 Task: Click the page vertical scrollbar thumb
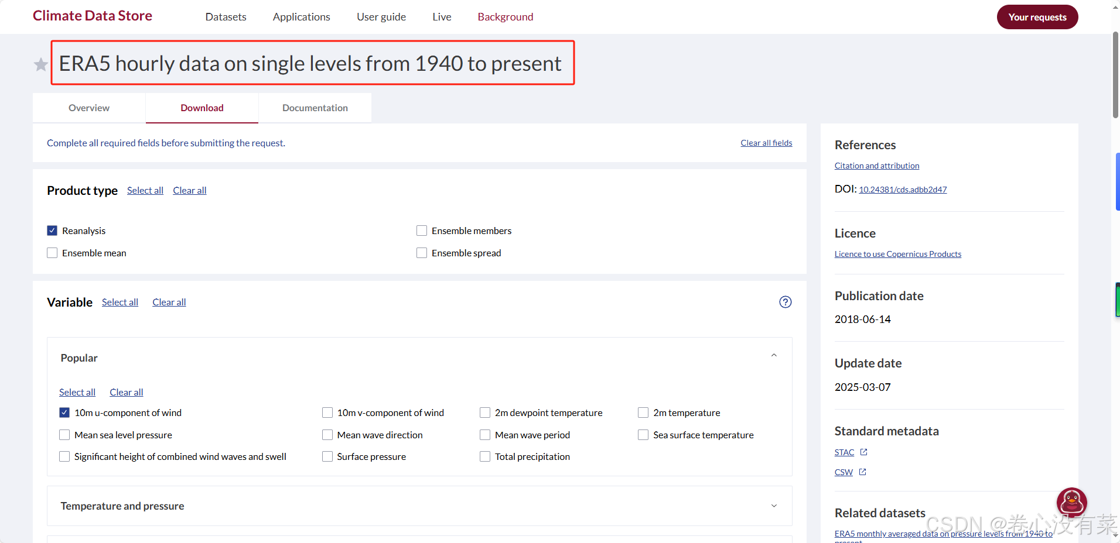pos(1115,75)
